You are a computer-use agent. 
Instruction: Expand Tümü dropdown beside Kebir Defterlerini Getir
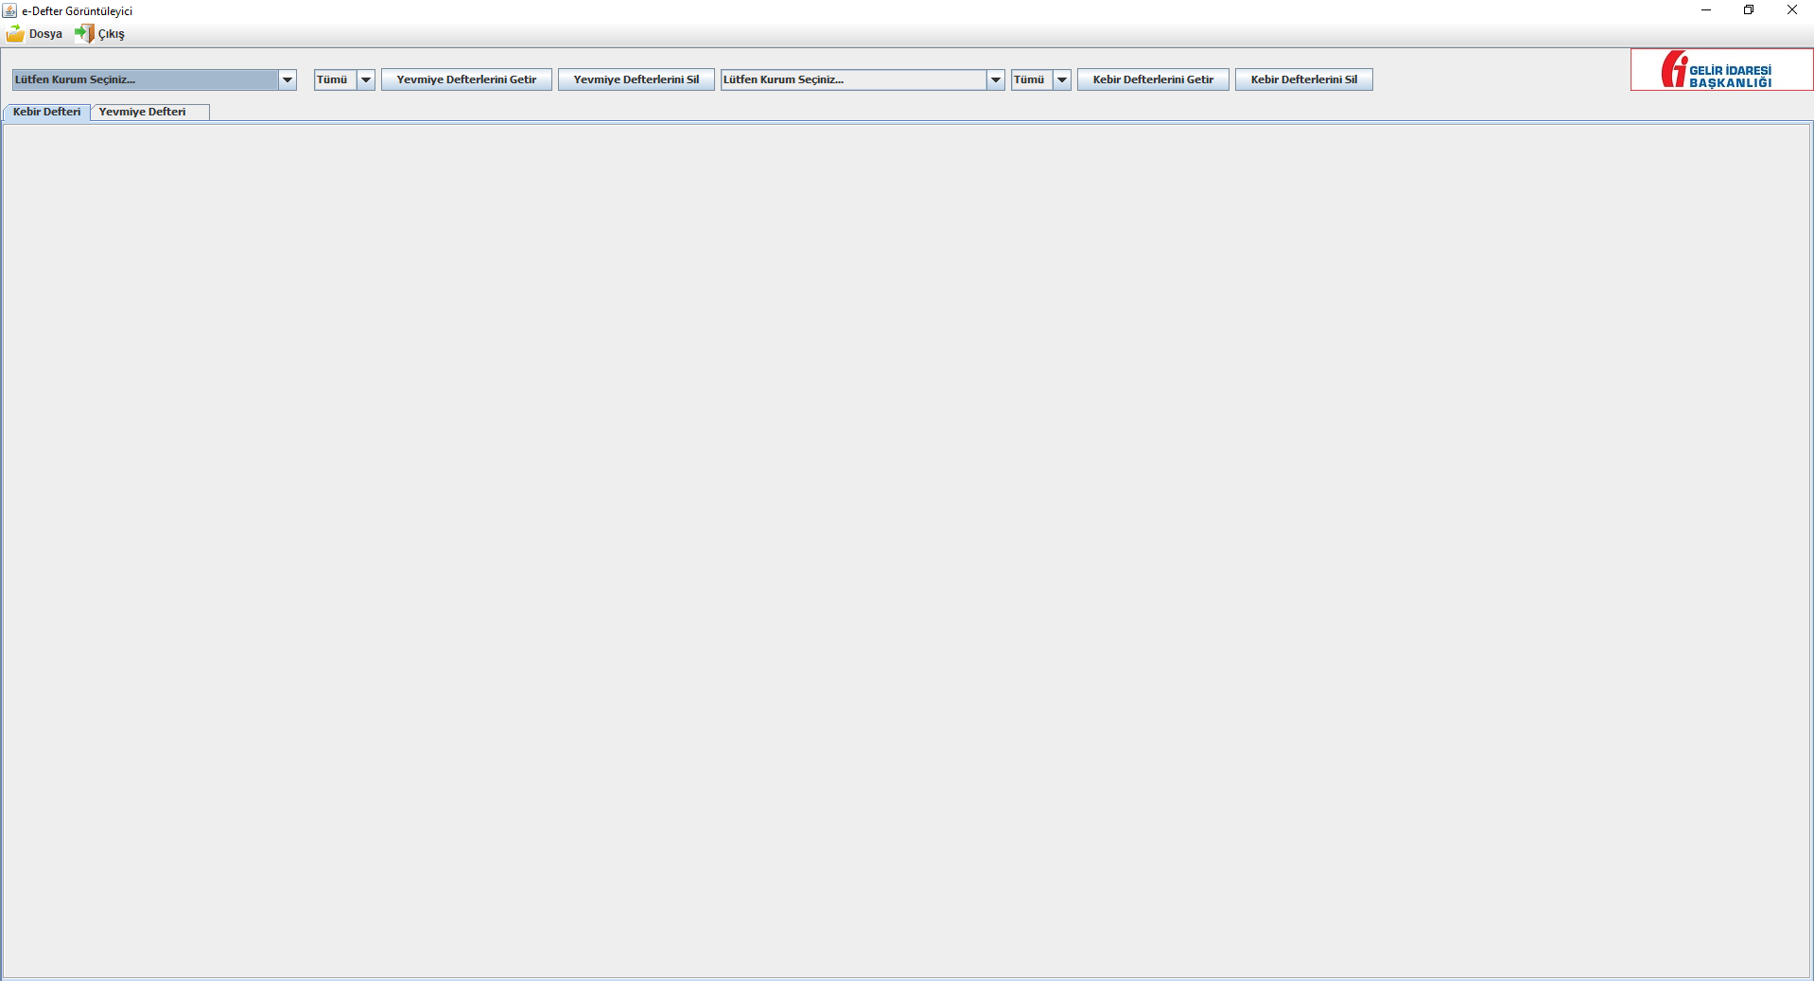click(x=1061, y=79)
